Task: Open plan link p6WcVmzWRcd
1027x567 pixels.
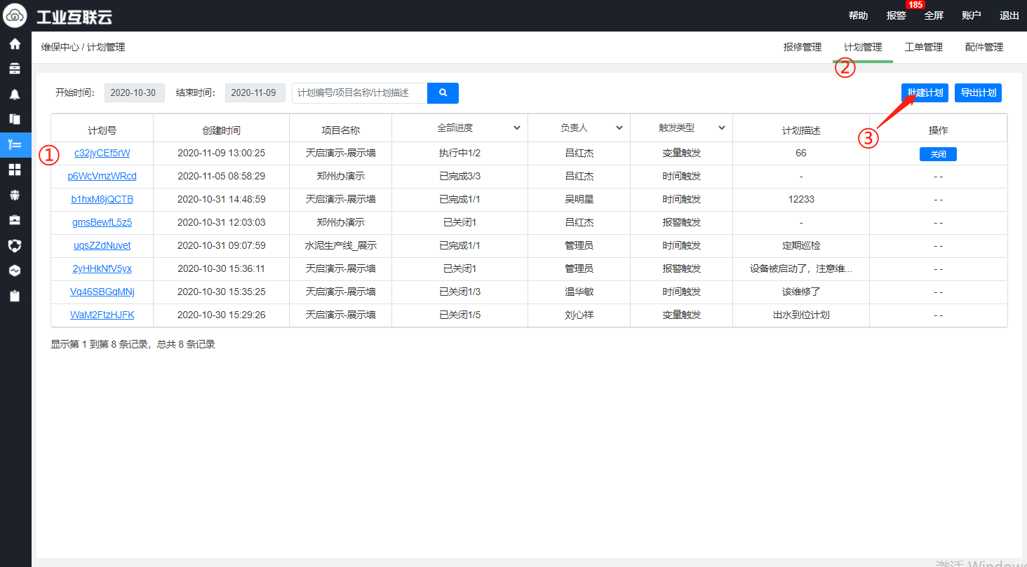Action: point(102,177)
